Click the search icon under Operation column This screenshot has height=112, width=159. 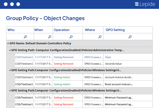tap(71, 37)
